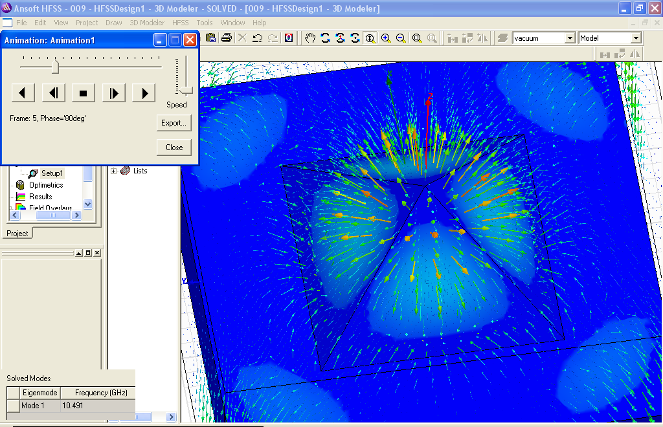Switch to the Project tab
This screenshot has width=663, height=427.
pyautogui.click(x=17, y=233)
